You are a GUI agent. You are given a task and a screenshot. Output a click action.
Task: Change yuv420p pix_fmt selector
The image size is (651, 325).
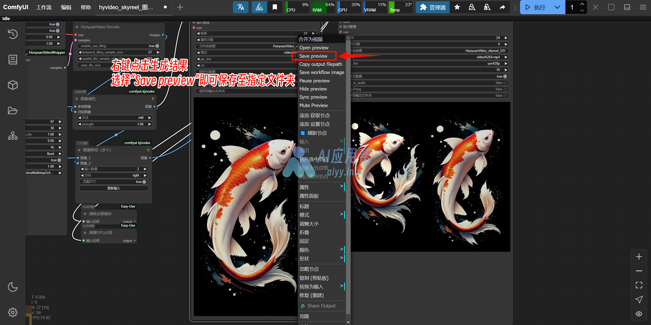[x=430, y=64]
